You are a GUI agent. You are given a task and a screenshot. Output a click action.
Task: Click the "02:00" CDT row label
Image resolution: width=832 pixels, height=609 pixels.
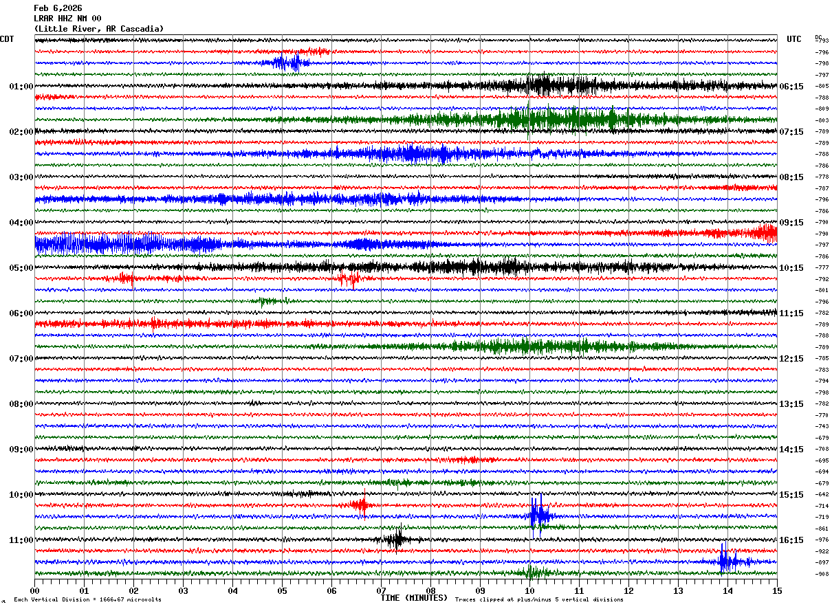[21, 132]
